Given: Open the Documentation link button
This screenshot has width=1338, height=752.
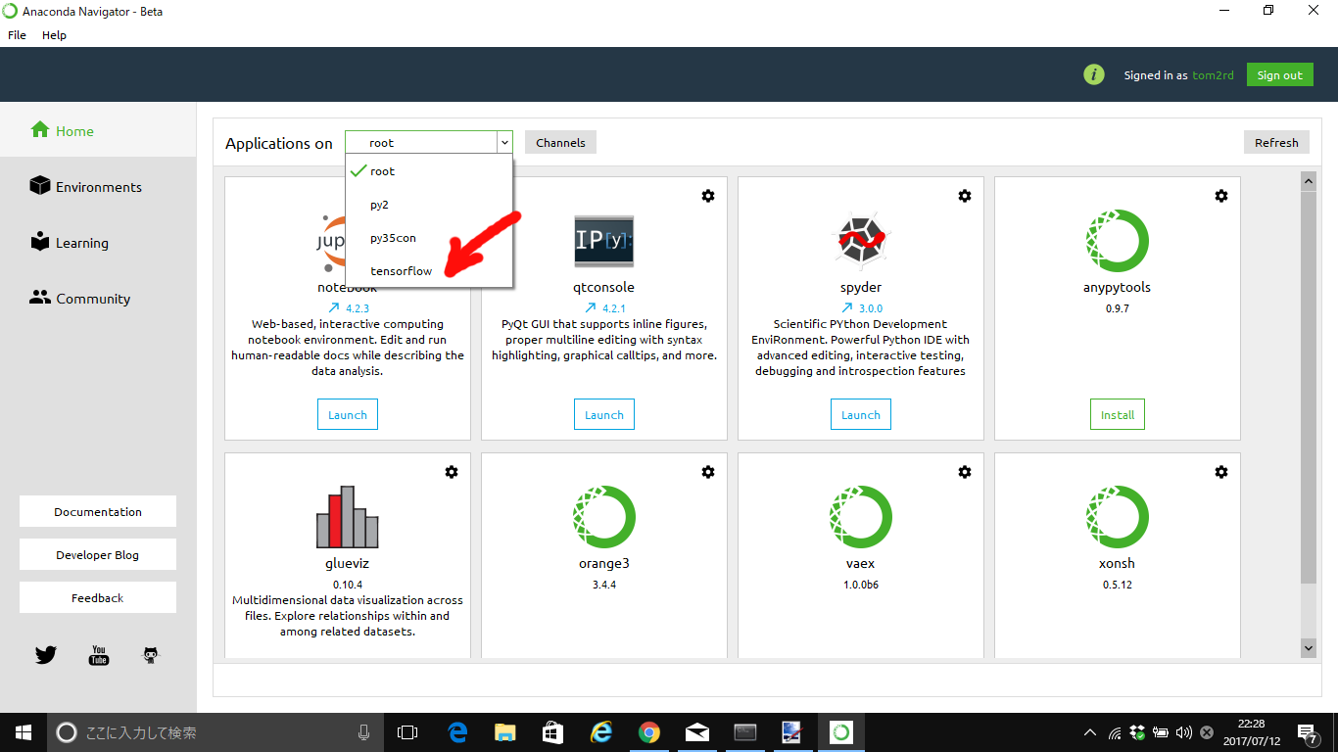Looking at the screenshot, I should [x=98, y=511].
